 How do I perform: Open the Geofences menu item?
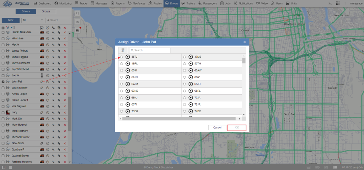pyautogui.click(x=136, y=4)
